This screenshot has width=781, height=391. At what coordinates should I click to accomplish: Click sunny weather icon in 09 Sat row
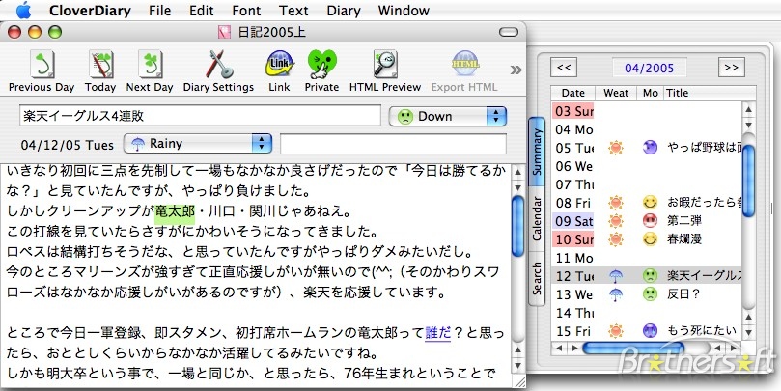coord(616,221)
